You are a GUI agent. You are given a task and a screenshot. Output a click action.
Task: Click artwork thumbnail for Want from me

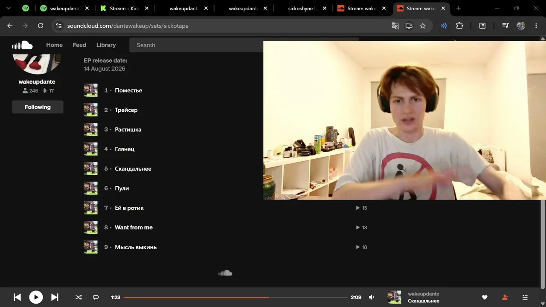[x=90, y=228]
